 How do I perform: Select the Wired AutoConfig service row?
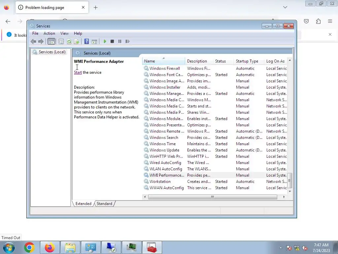(215, 163)
